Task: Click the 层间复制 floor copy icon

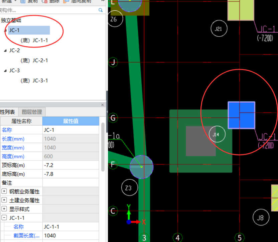Action: click(x=66, y=1)
